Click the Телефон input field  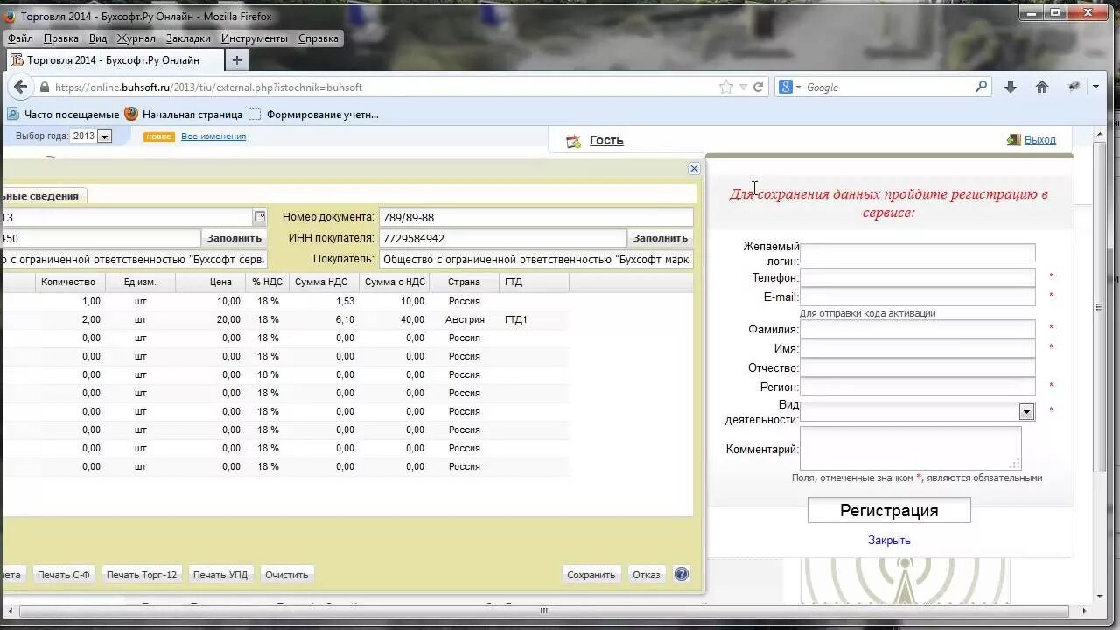pyautogui.click(x=917, y=277)
